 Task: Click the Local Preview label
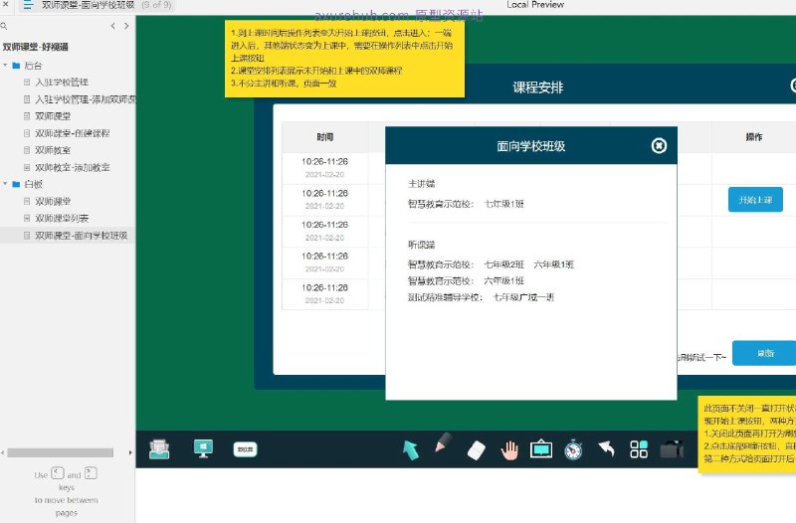pyautogui.click(x=535, y=5)
